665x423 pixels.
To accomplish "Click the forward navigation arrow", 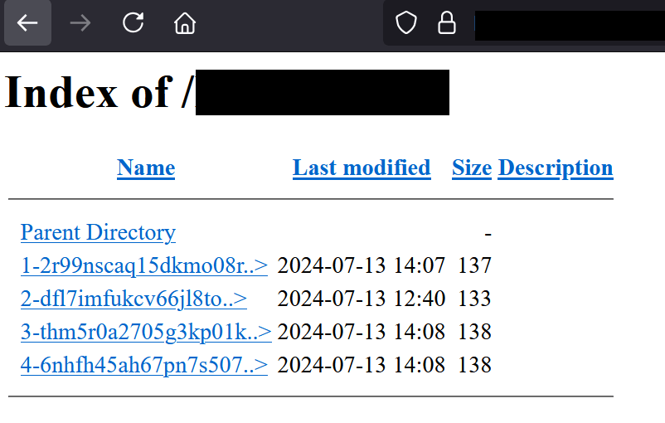I will pos(80,23).
